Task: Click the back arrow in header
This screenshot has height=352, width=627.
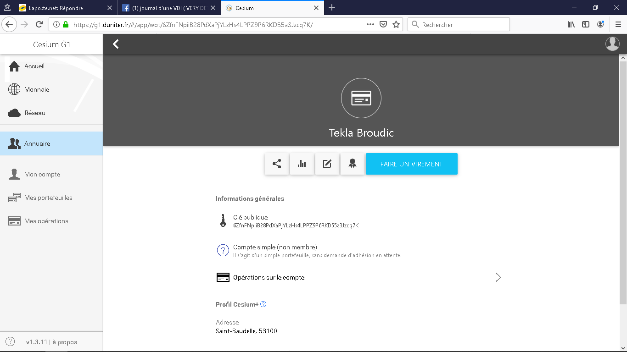Action: click(116, 44)
